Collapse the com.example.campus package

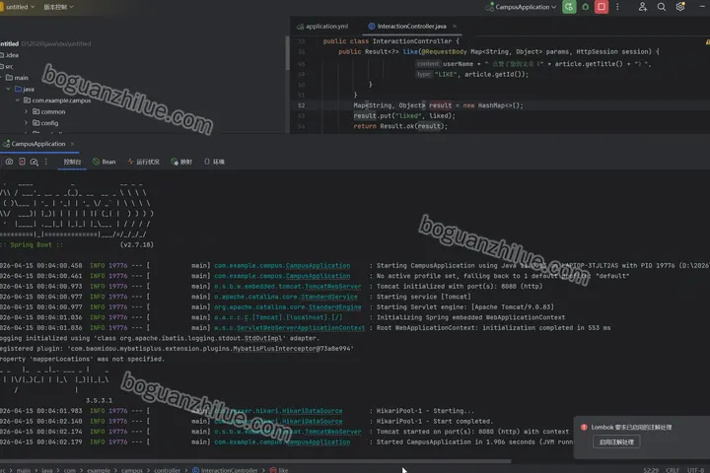(x=17, y=101)
